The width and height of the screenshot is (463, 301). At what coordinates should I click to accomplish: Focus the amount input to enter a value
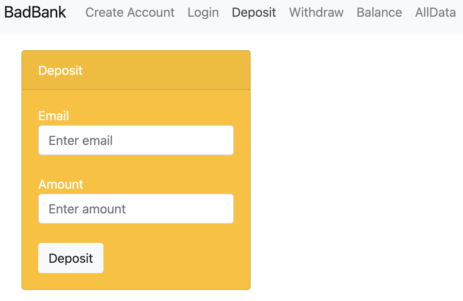(136, 208)
